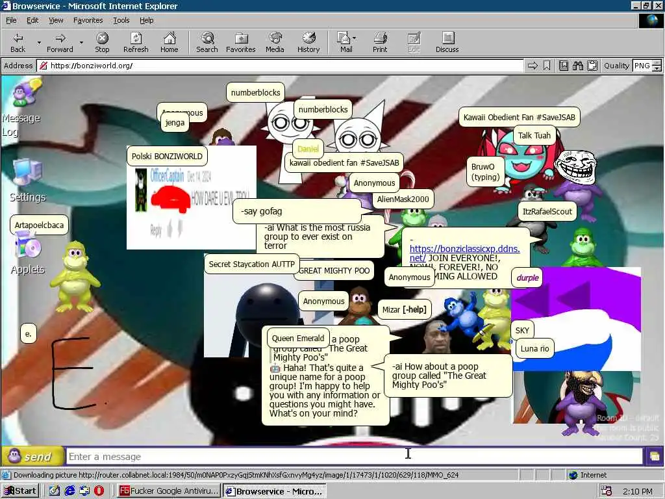Click the 'BruwO (typing)' name tag
This screenshot has height=499, width=665.
pos(486,172)
